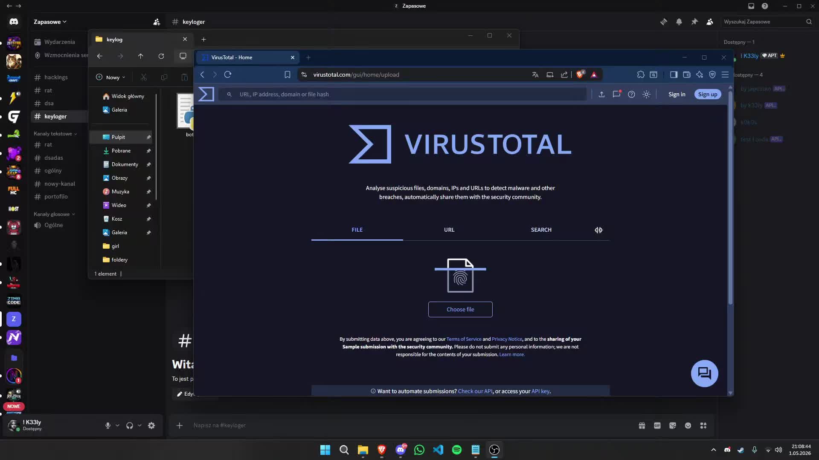Screen dimensions: 819x460
Task: Click the Brave Rewards triangle icon
Action: point(594,75)
